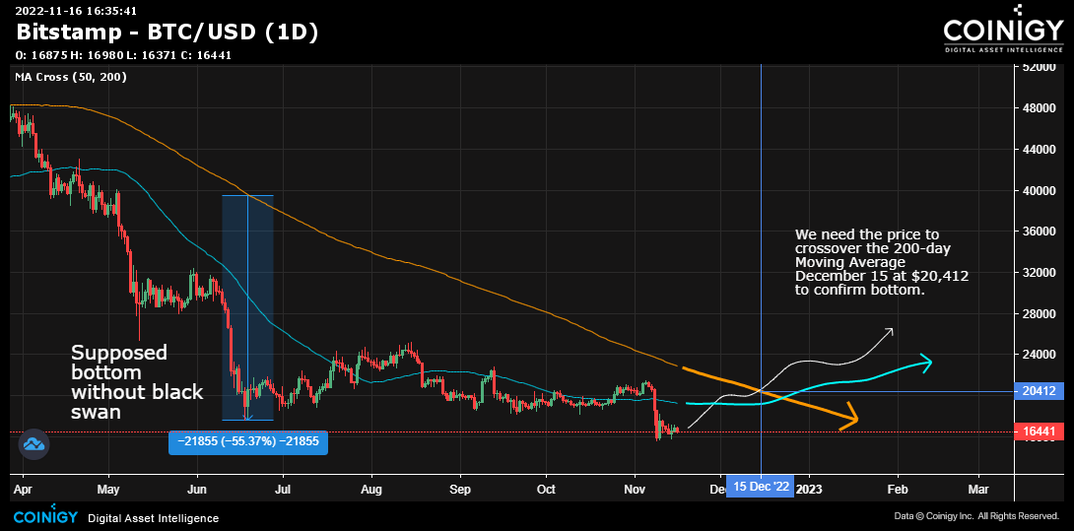Click the 40000 price axis label

tap(1041, 190)
